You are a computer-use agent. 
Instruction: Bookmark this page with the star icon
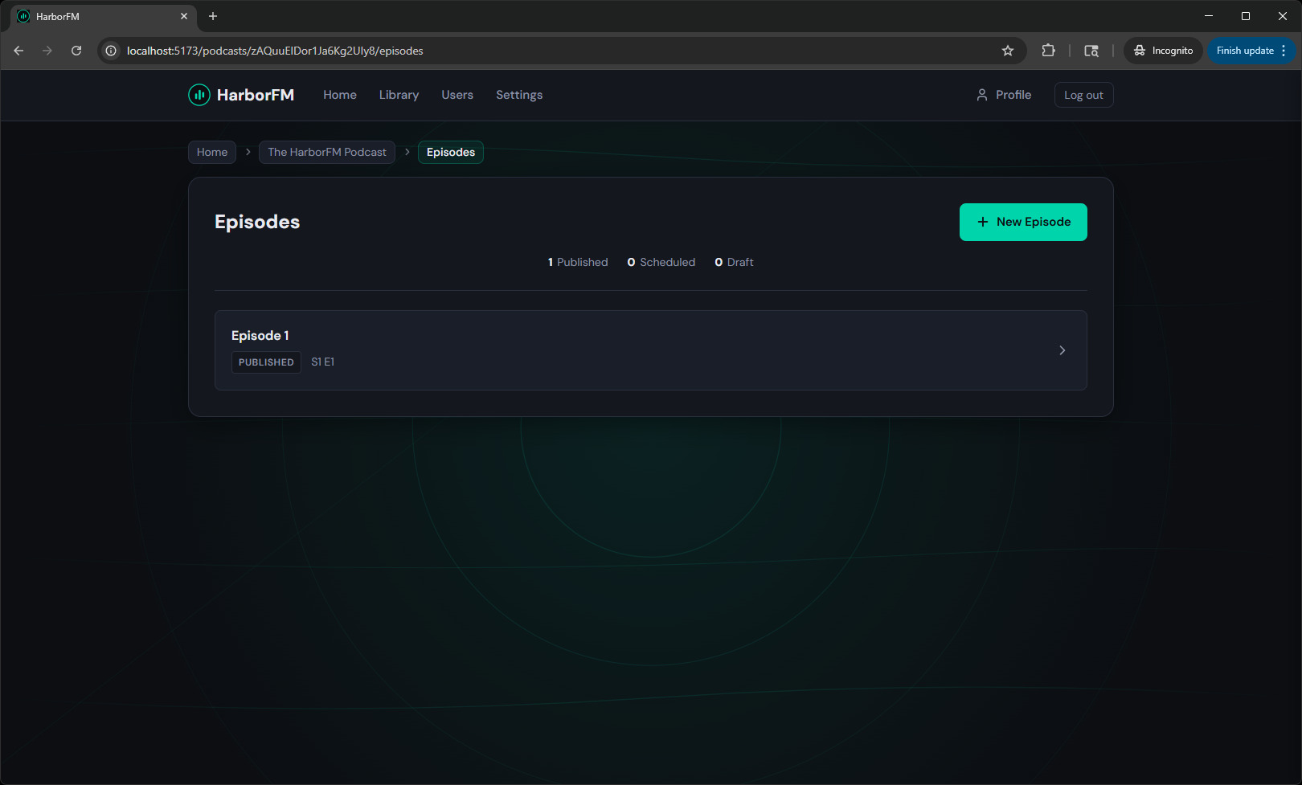point(1008,51)
